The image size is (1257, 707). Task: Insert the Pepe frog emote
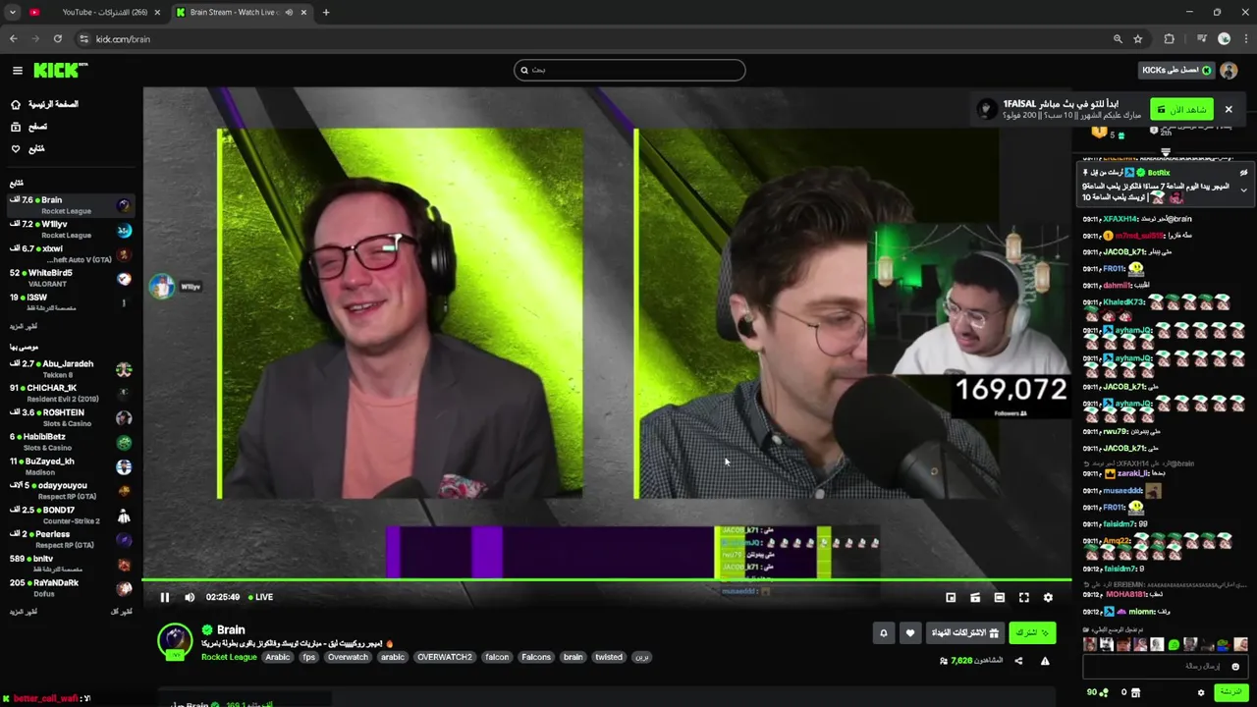coord(1224,645)
